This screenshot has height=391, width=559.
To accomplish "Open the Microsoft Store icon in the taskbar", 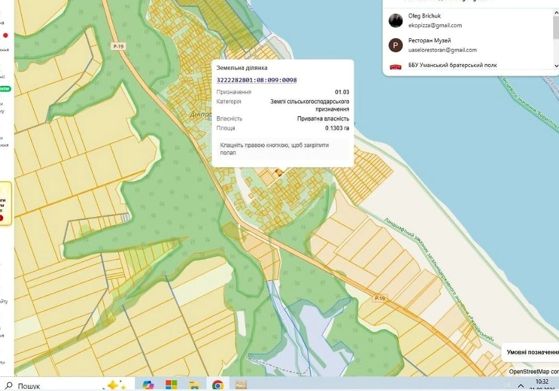I will click(171, 385).
